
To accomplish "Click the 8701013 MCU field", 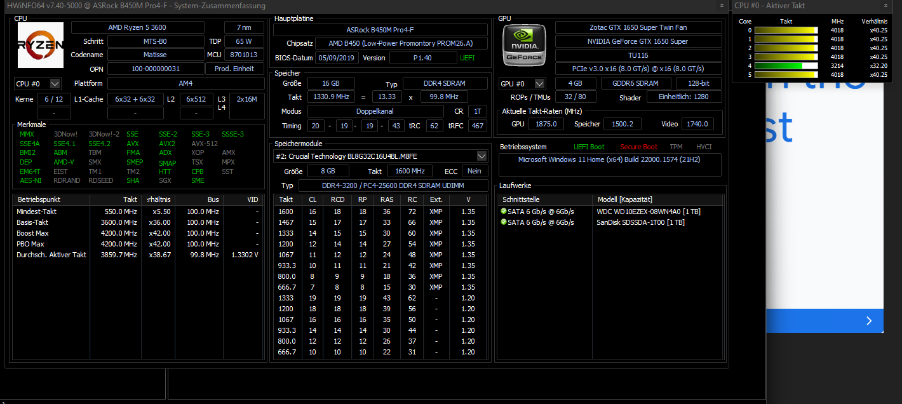I will click(245, 55).
